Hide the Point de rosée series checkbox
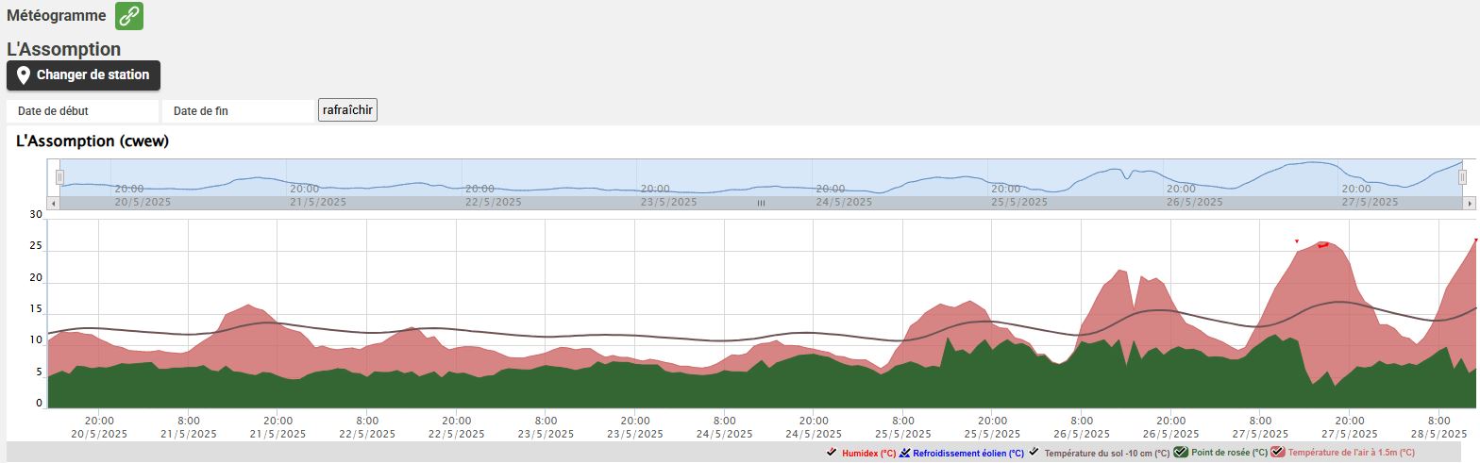 click(1181, 453)
